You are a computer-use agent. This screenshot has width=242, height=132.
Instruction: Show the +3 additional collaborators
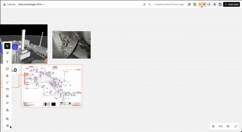(x=209, y=4)
